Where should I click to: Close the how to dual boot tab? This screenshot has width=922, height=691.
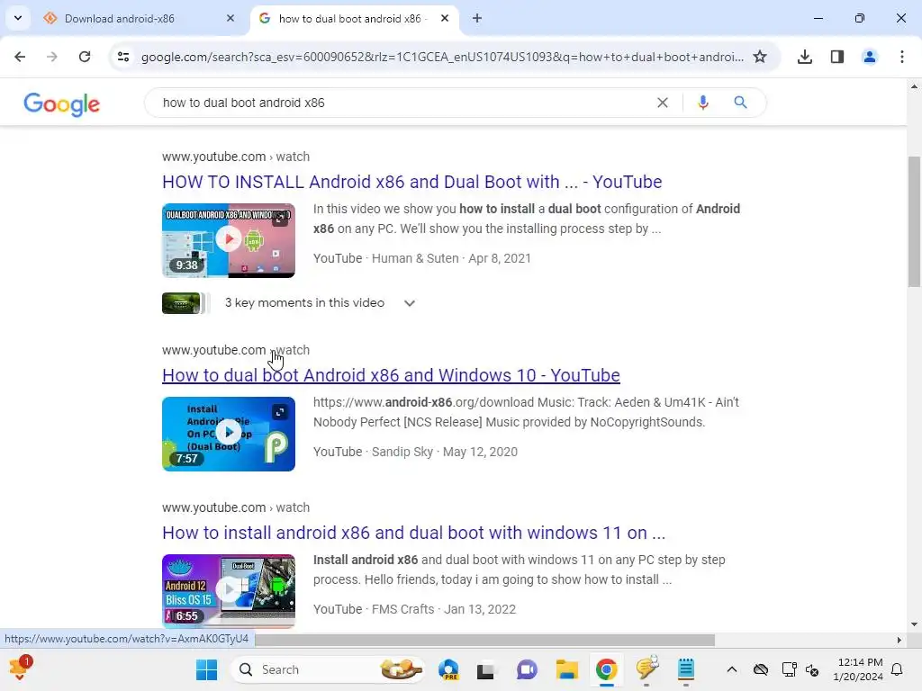coord(445,18)
